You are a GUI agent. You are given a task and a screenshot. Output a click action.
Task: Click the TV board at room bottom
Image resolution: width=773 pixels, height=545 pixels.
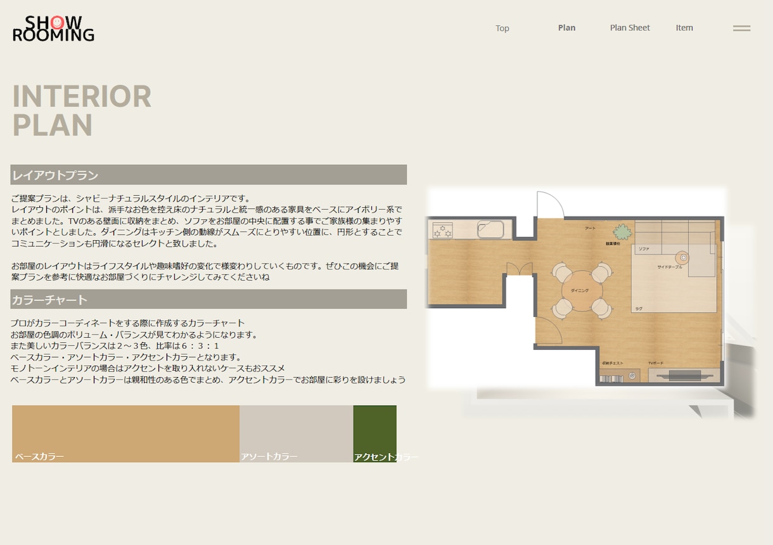[x=684, y=375]
